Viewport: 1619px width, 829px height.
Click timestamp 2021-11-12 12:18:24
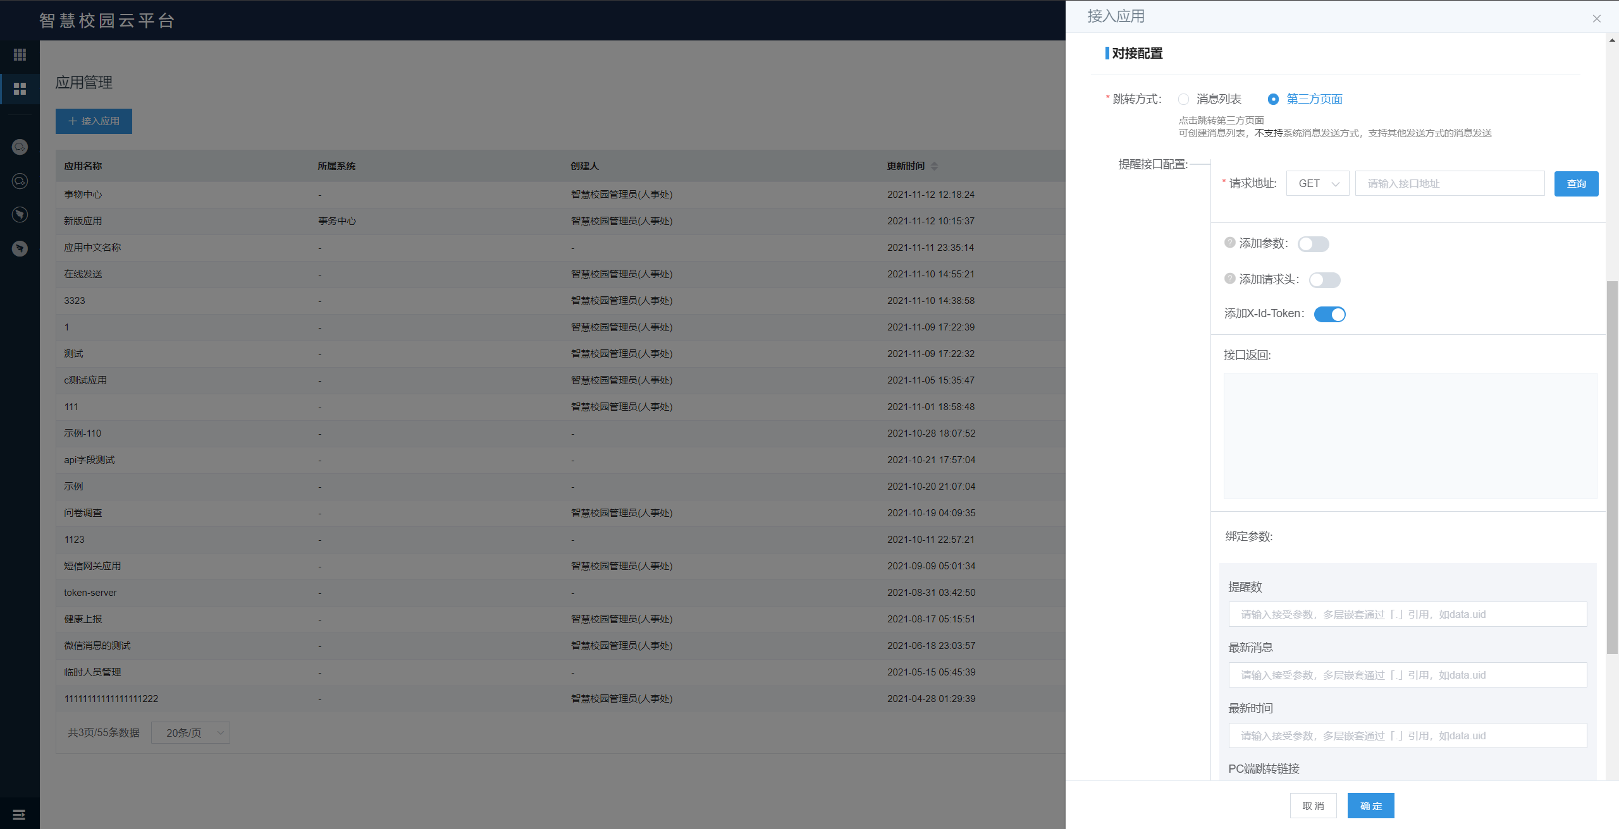[930, 195]
